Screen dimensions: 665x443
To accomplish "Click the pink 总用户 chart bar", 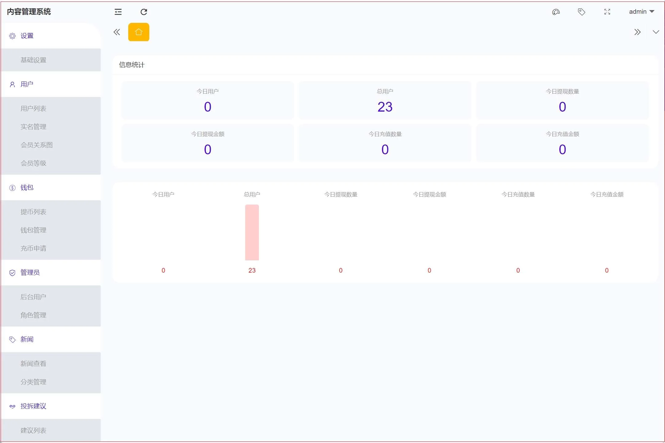I will (252, 232).
